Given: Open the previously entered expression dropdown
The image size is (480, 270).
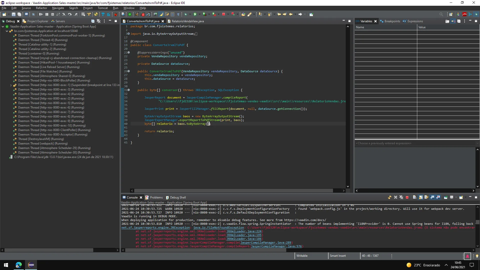Looking at the screenshot, I should 477,143.
